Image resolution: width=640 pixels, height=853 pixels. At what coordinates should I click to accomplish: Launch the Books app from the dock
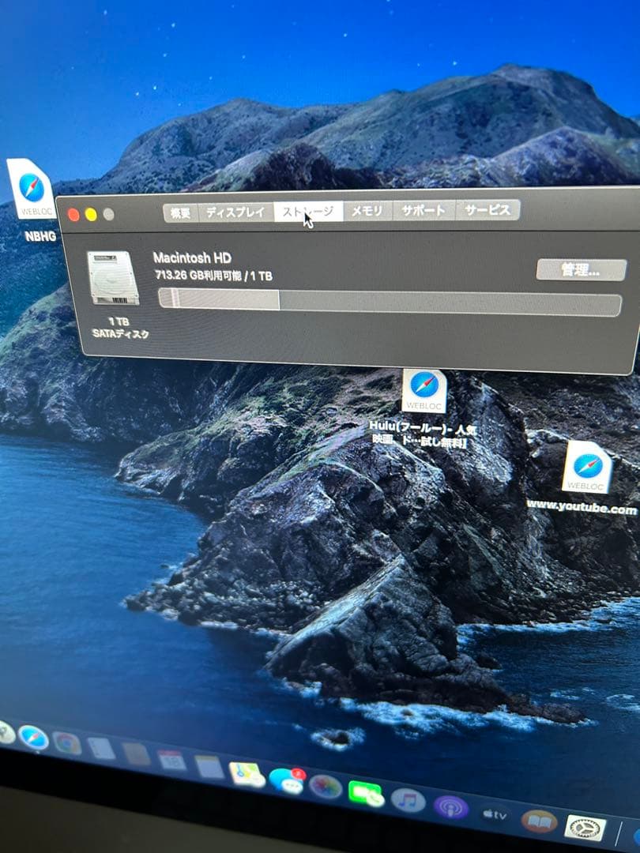pyautogui.click(x=539, y=821)
